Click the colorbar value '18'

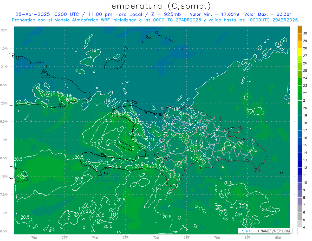(x=305, y=123)
